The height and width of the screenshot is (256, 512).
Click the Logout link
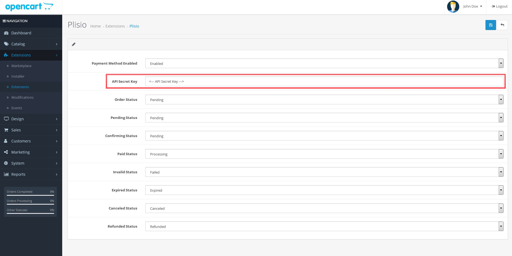(500, 6)
